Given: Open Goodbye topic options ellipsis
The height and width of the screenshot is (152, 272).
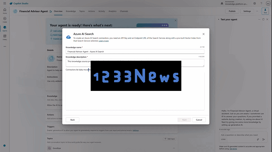Looking at the screenshot, I should click(x=174, y=148).
